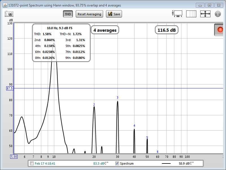Click the Java icon in the title bar

(5, 5)
